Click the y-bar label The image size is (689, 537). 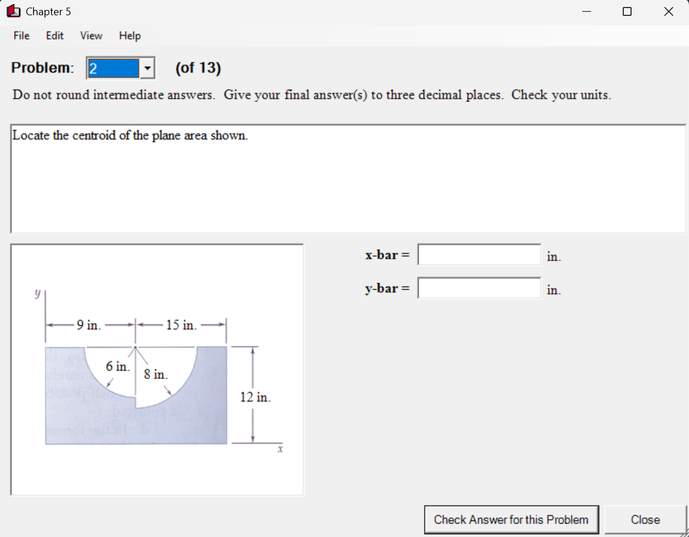point(386,288)
